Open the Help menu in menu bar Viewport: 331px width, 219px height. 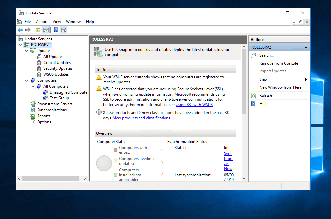coord(90,22)
